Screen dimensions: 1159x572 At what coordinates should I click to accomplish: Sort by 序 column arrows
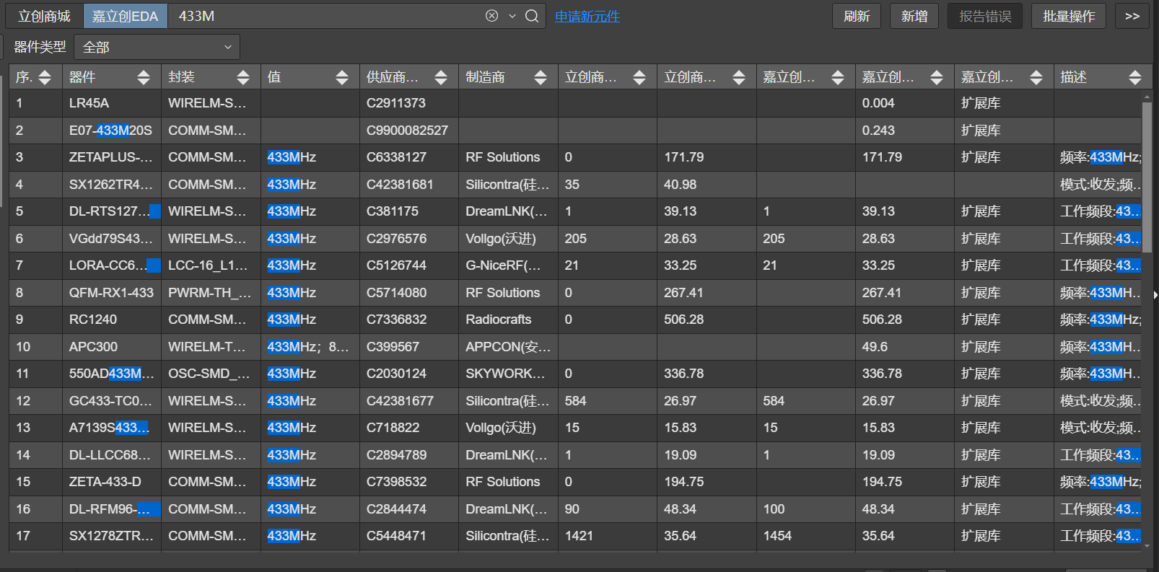(45, 77)
